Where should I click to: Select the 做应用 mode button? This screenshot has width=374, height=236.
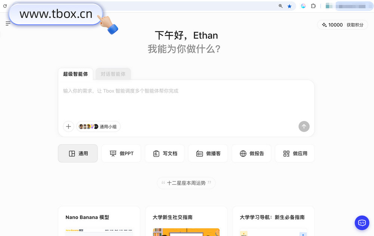click(295, 153)
